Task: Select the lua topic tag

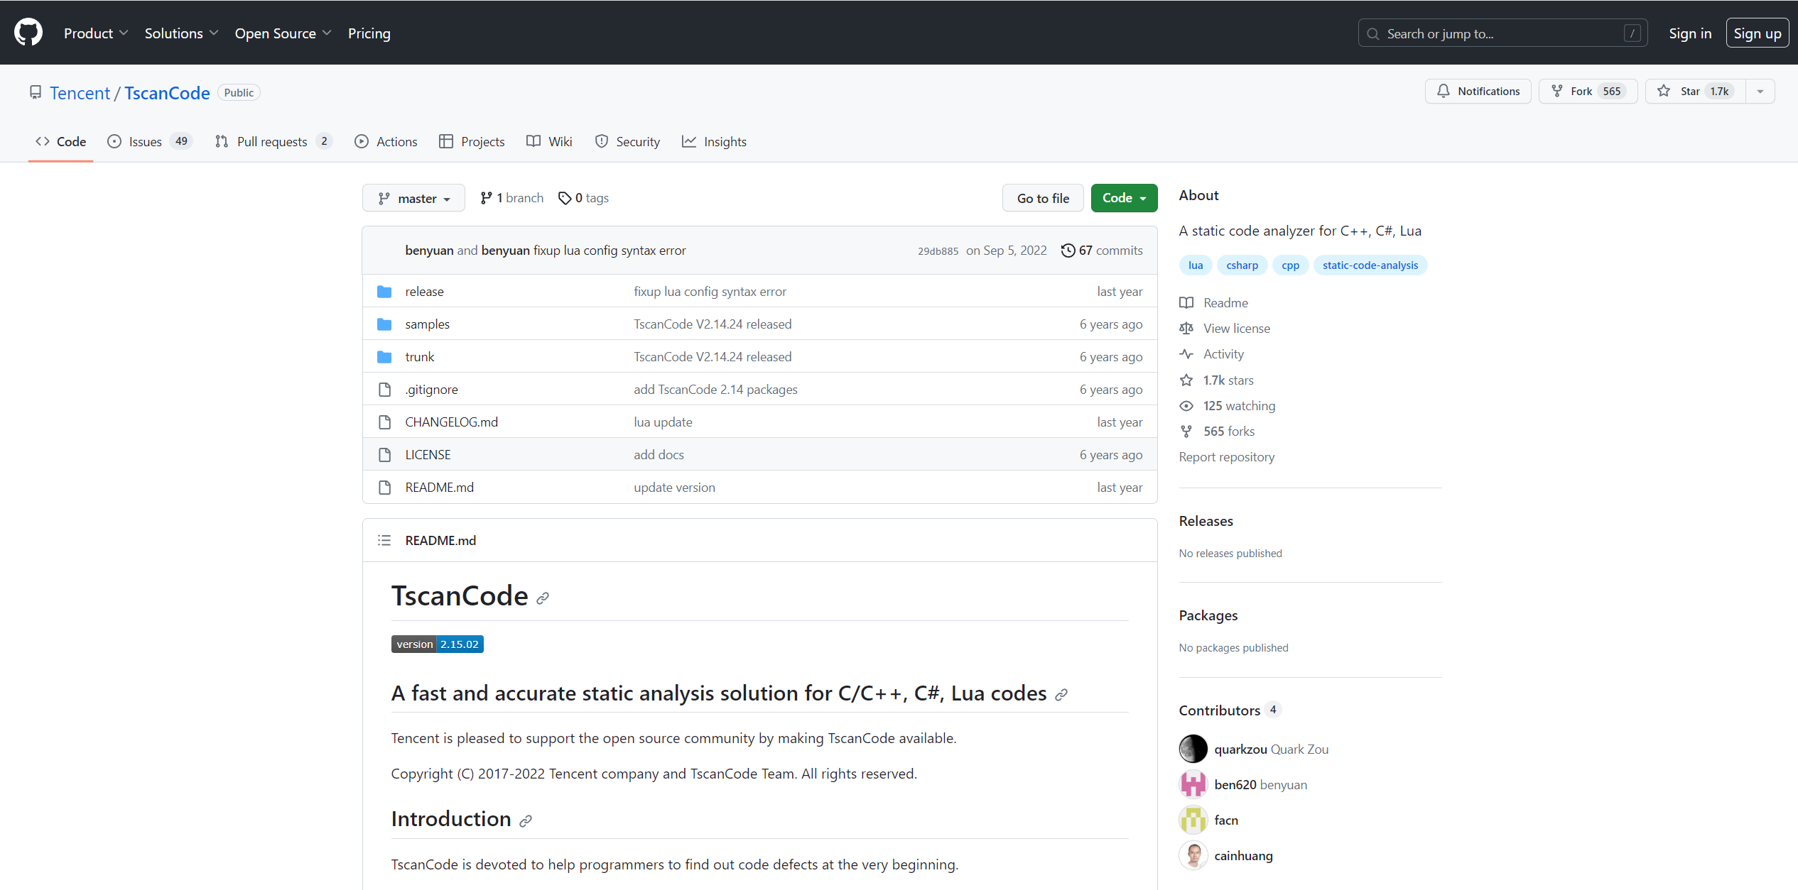Action: [x=1196, y=265]
